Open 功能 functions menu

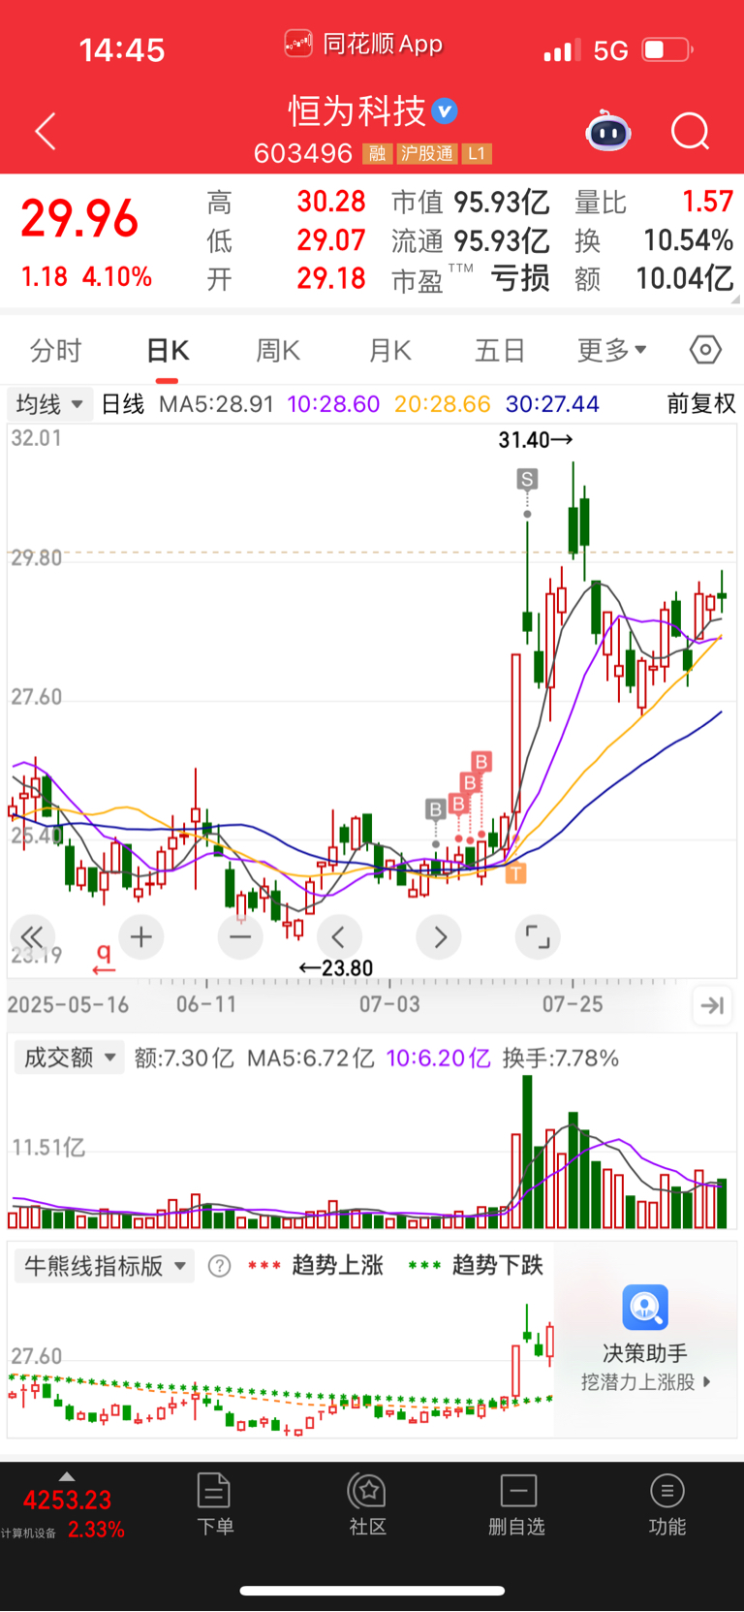(x=666, y=1504)
